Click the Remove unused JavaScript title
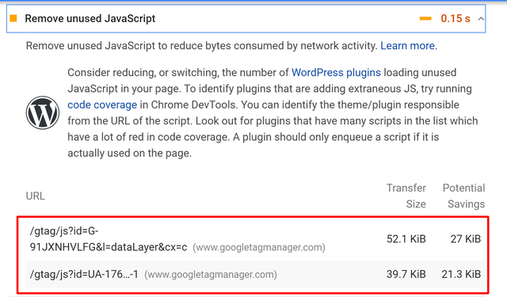507x308 pixels. tap(90, 18)
